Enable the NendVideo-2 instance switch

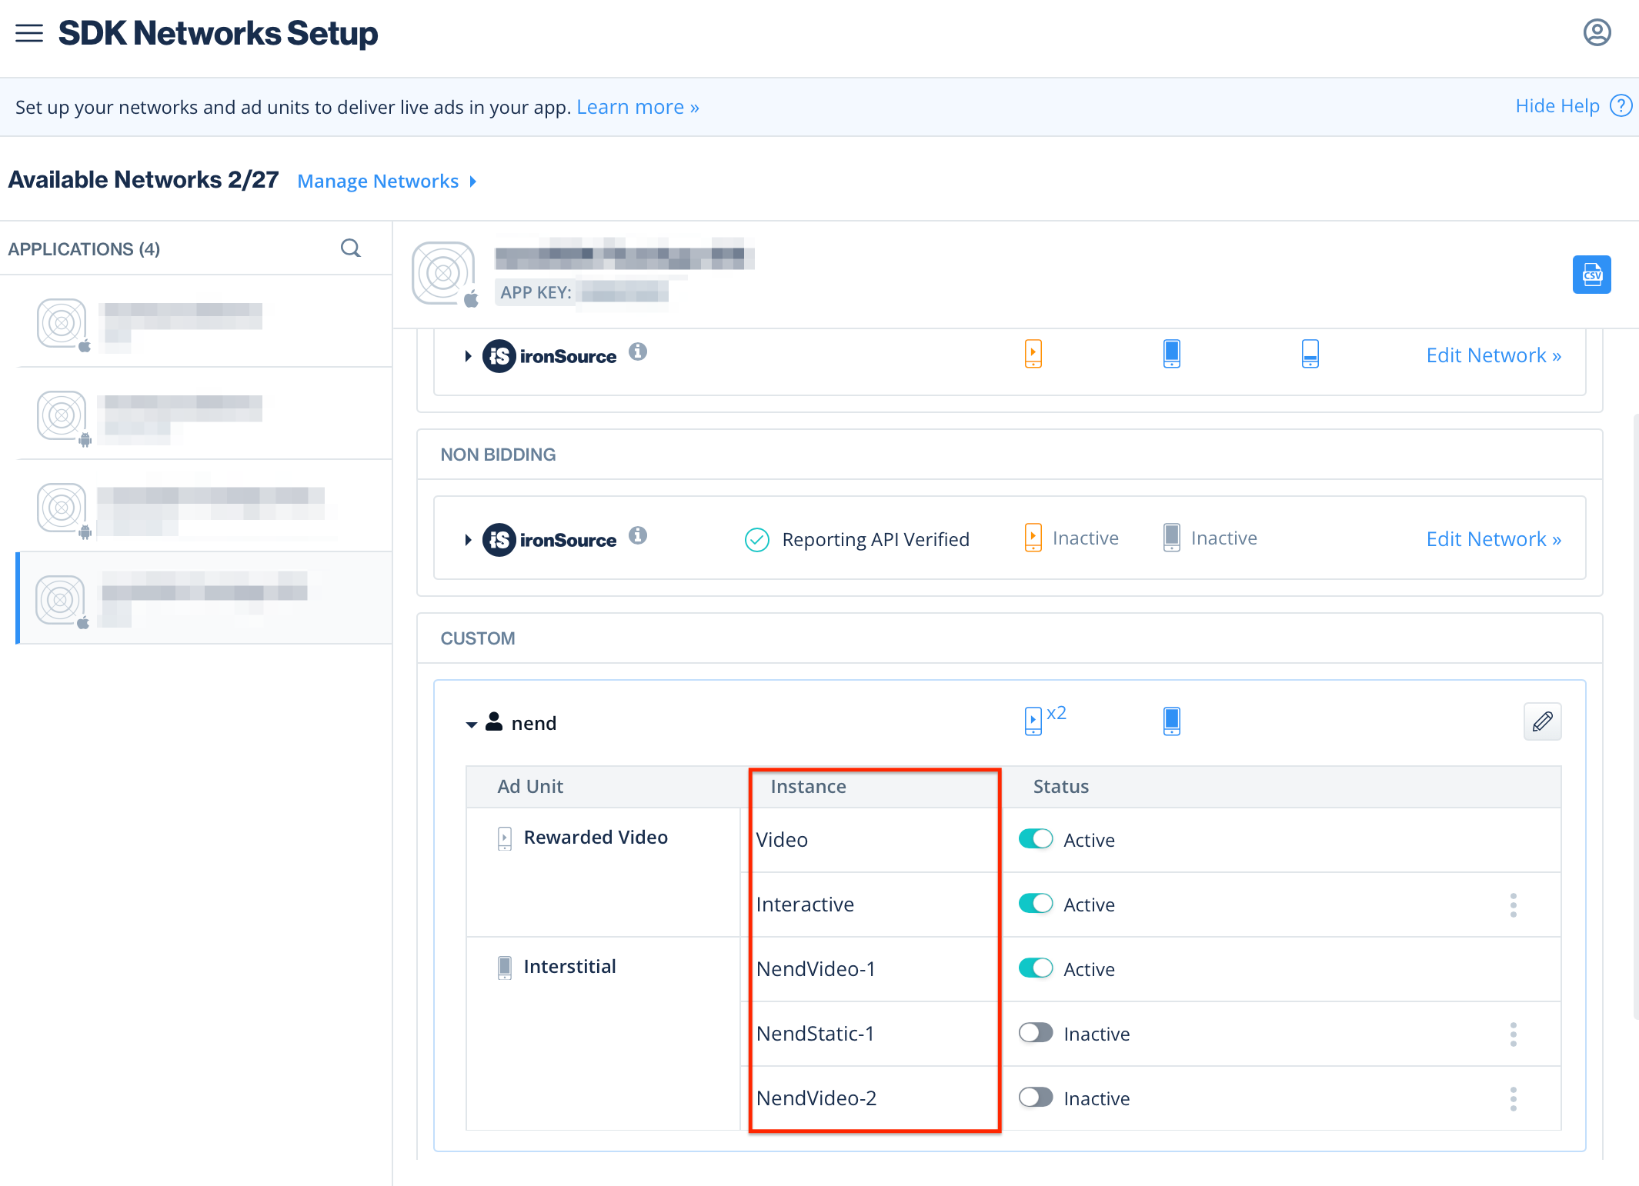tap(1035, 1097)
